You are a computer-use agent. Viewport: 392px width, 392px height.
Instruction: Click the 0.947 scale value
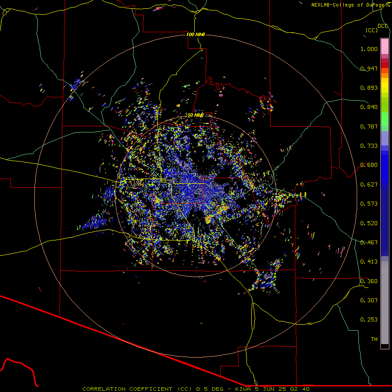(369, 68)
